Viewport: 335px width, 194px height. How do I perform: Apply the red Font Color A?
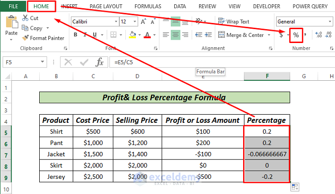pyautogui.click(x=147, y=34)
